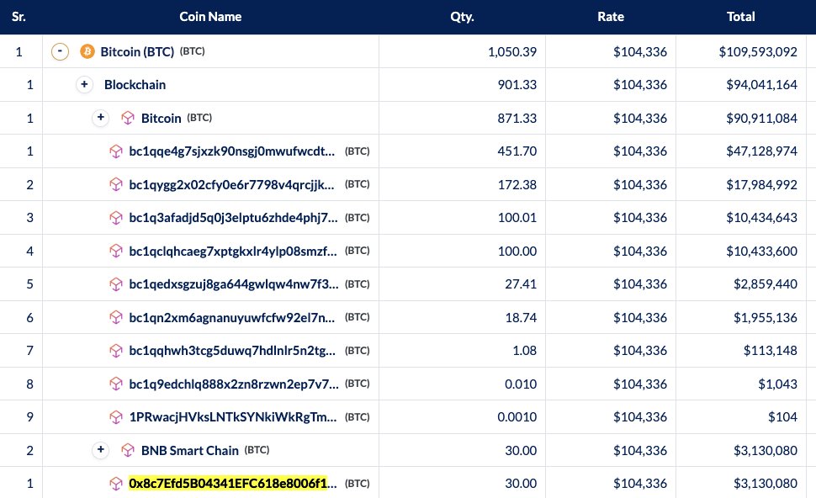Collapse the Bitcoin (BTC) coin row
Screen dimensions: 816x498
(x=60, y=51)
